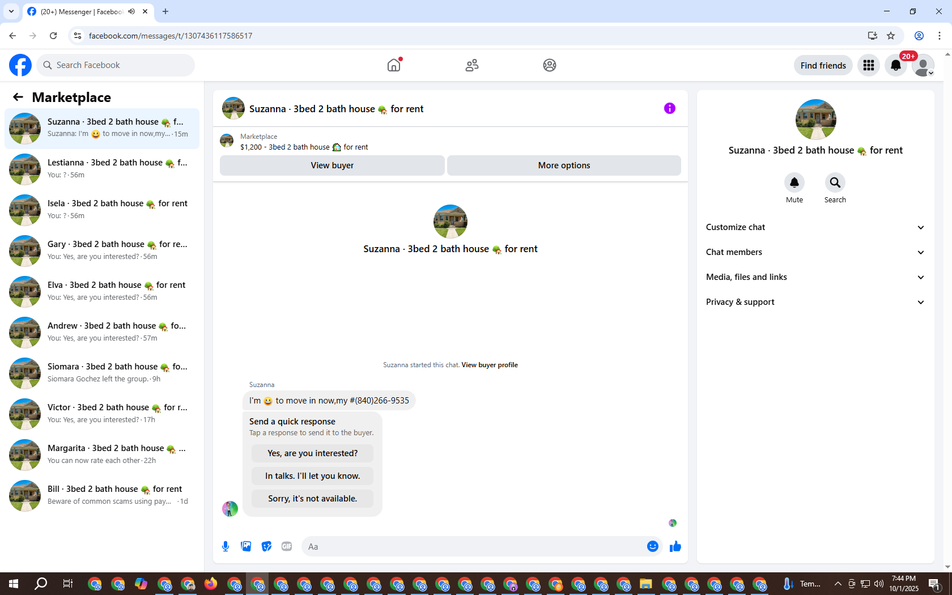Open the Elva conversation

pos(102,291)
